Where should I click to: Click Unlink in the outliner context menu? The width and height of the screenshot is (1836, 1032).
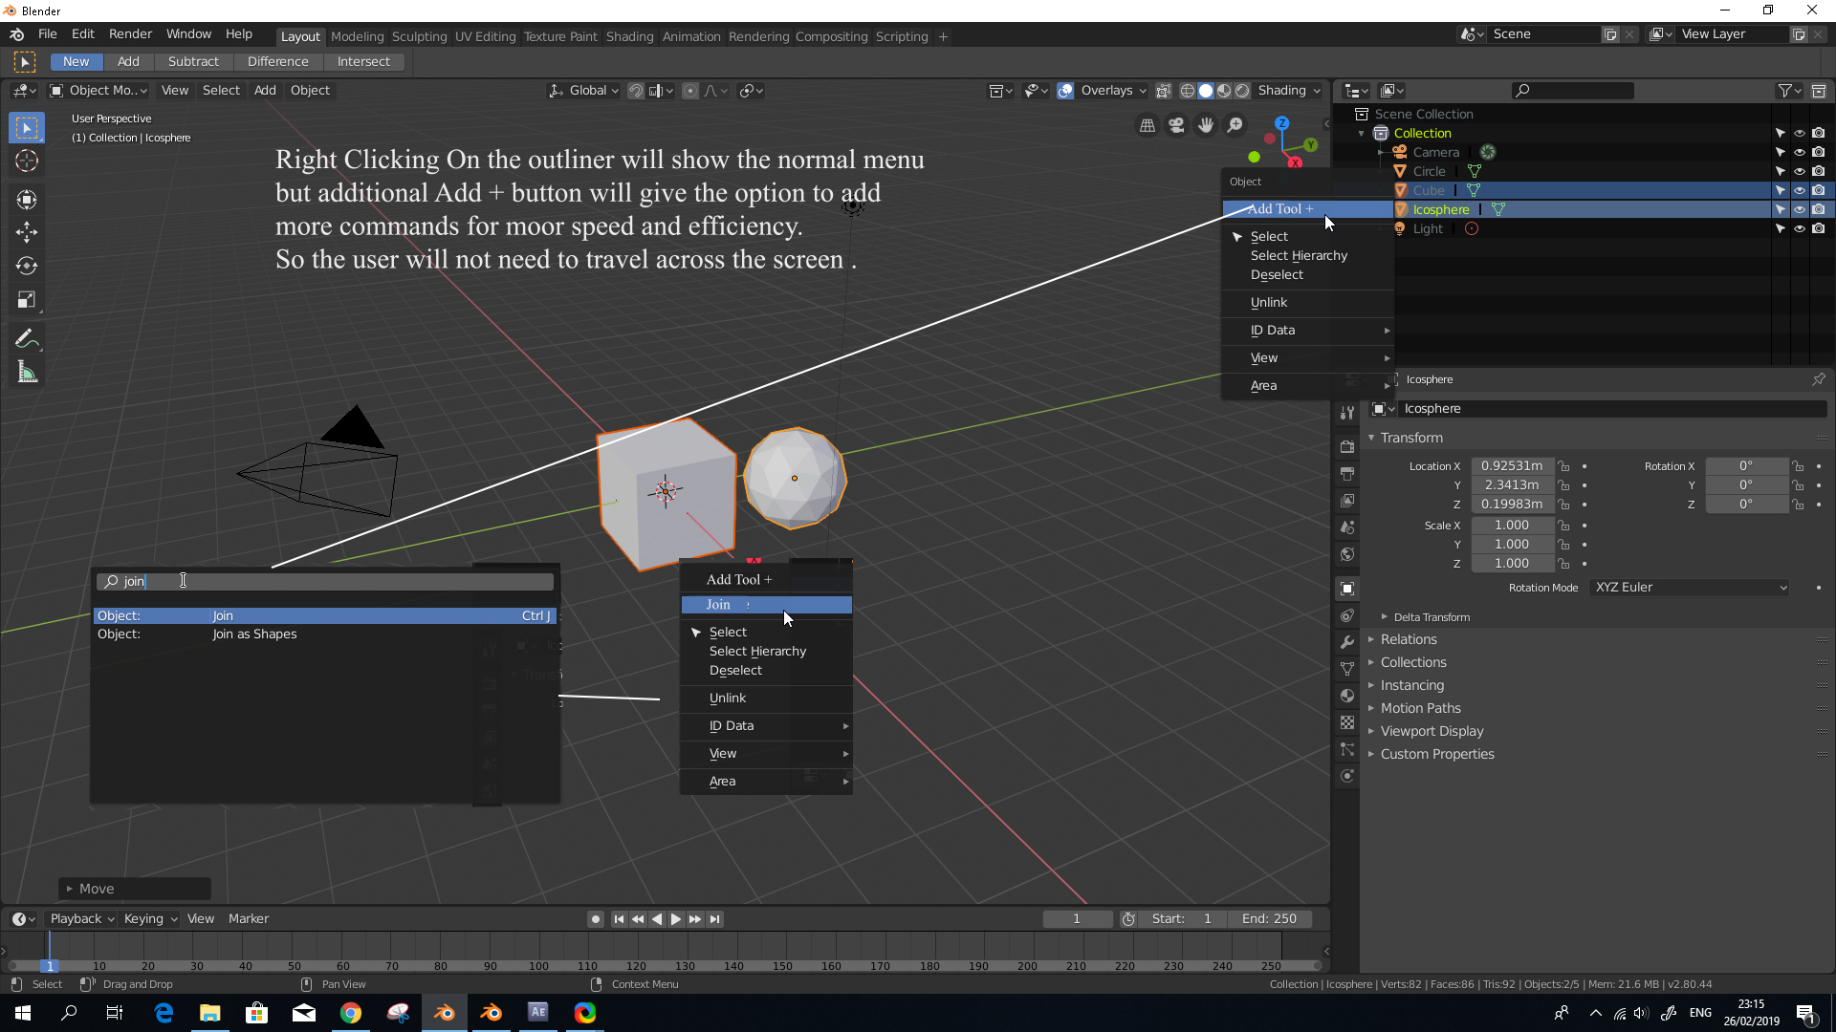1269,302
